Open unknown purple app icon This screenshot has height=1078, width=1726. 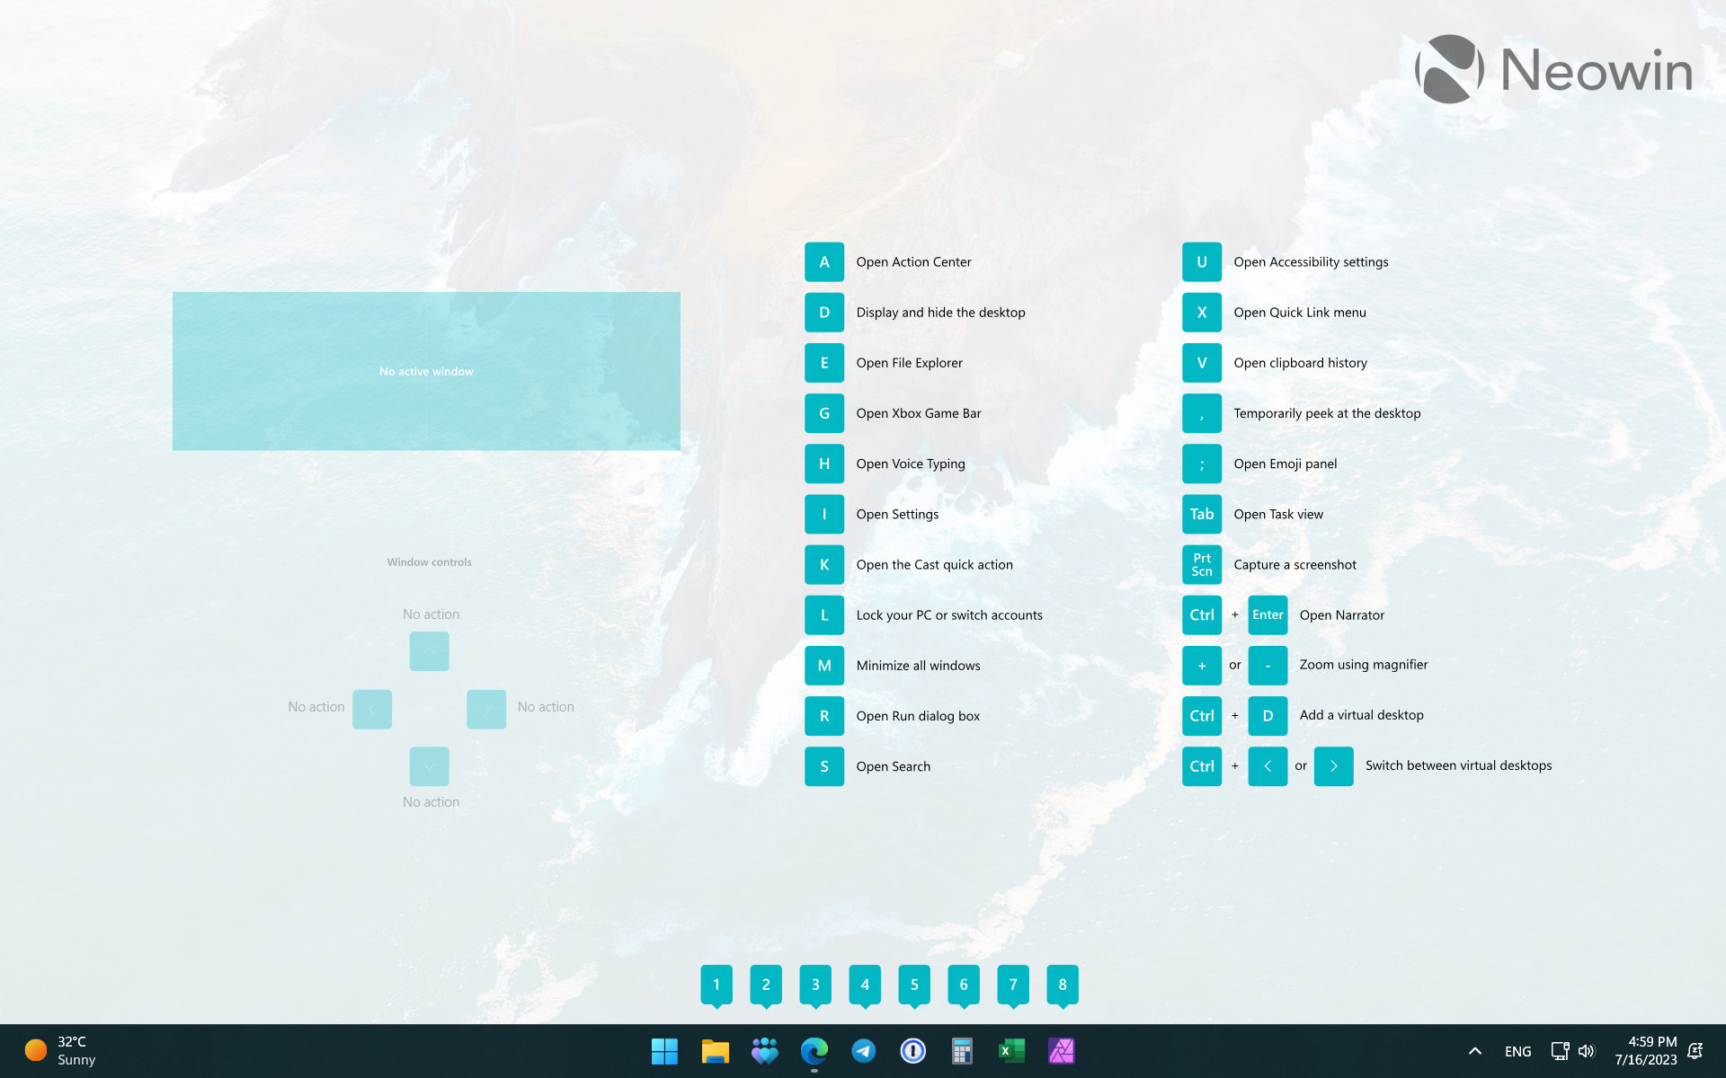pos(1061,1049)
